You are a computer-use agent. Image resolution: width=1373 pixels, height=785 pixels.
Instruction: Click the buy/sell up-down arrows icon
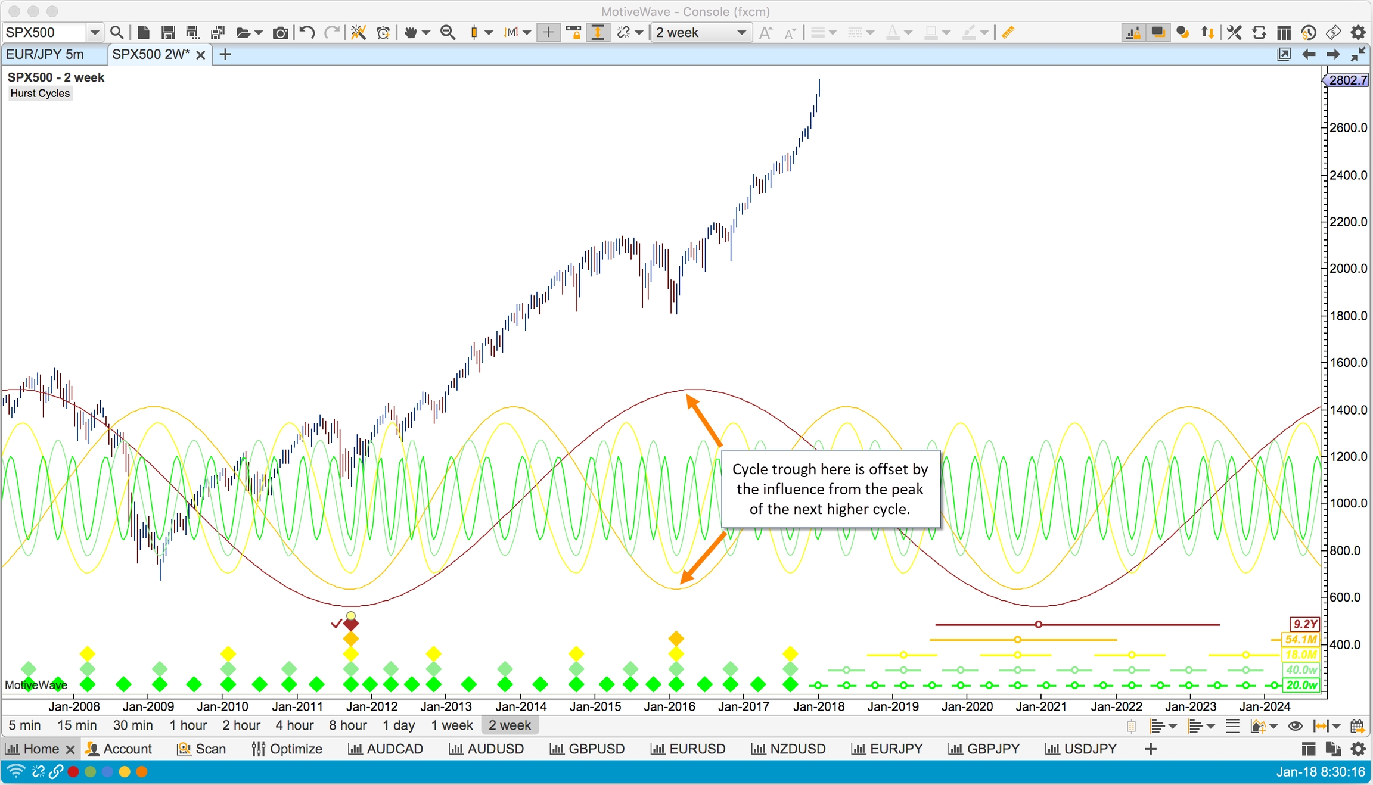click(x=1208, y=33)
